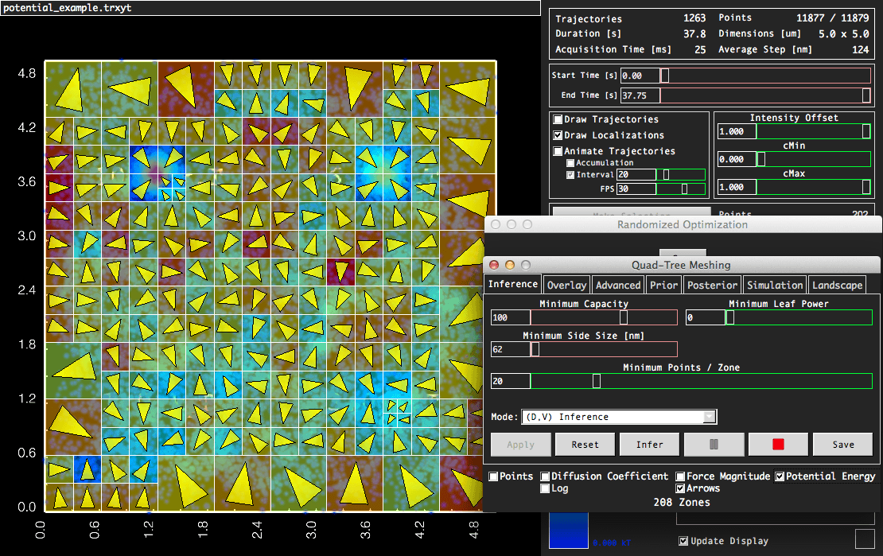This screenshot has width=883, height=556.
Task: Toggle the Force Magnitude checkbox
Action: coord(681,476)
